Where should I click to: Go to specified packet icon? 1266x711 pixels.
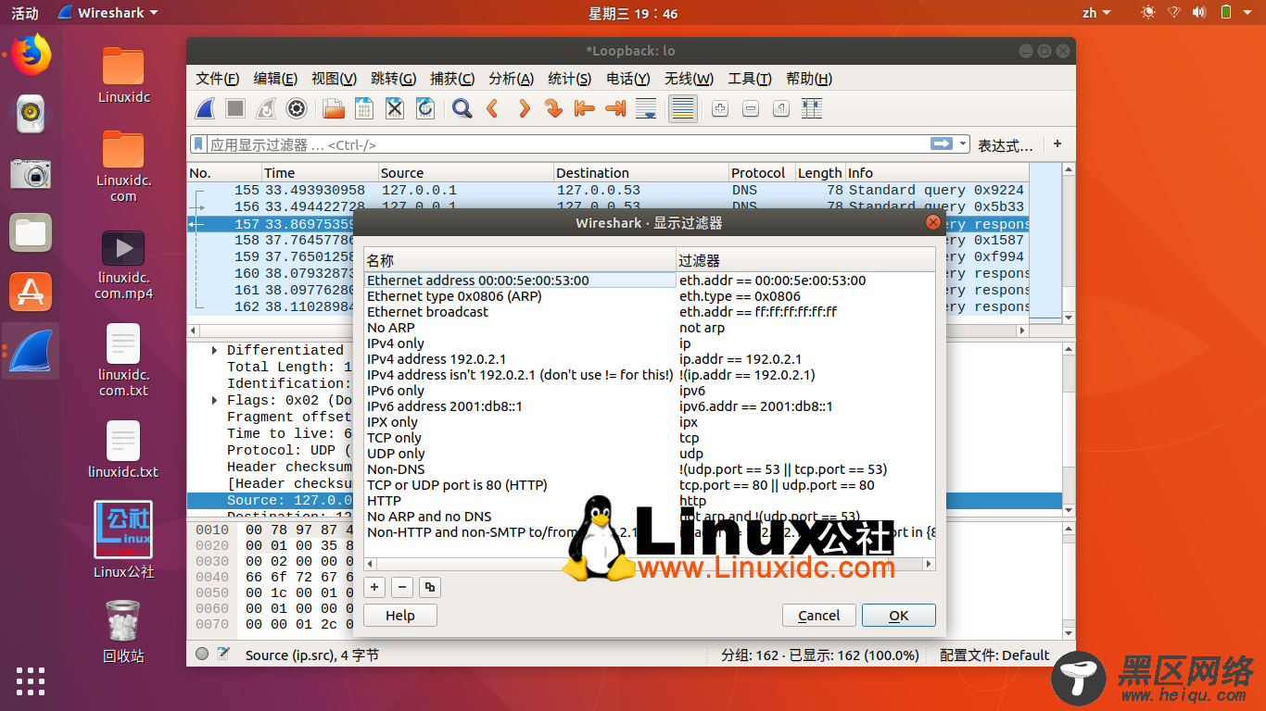554,108
